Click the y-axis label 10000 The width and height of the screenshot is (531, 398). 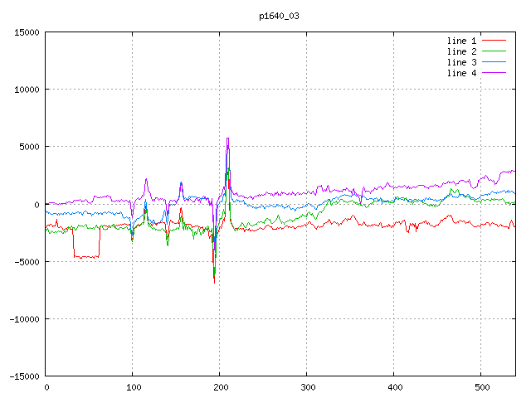point(27,90)
